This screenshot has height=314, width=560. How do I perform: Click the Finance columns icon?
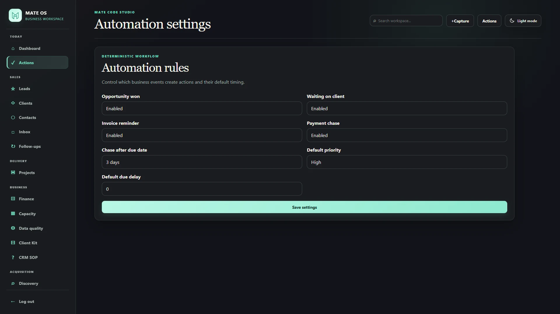coord(13,199)
